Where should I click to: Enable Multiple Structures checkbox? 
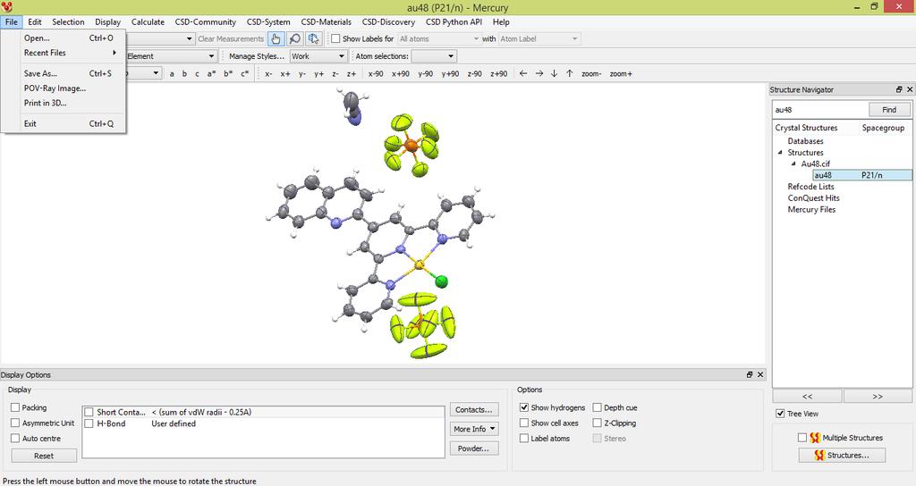click(802, 437)
